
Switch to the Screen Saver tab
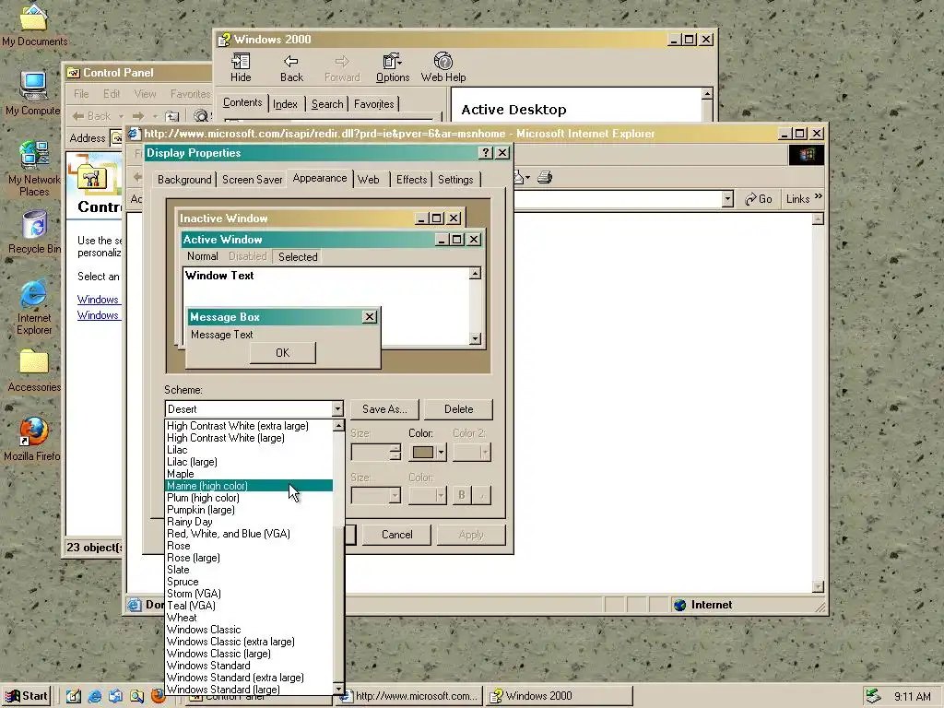click(253, 180)
